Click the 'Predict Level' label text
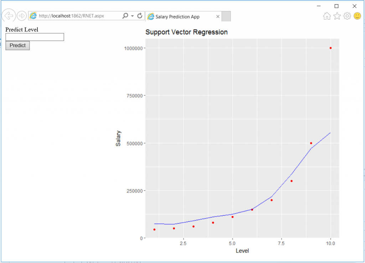 point(22,30)
